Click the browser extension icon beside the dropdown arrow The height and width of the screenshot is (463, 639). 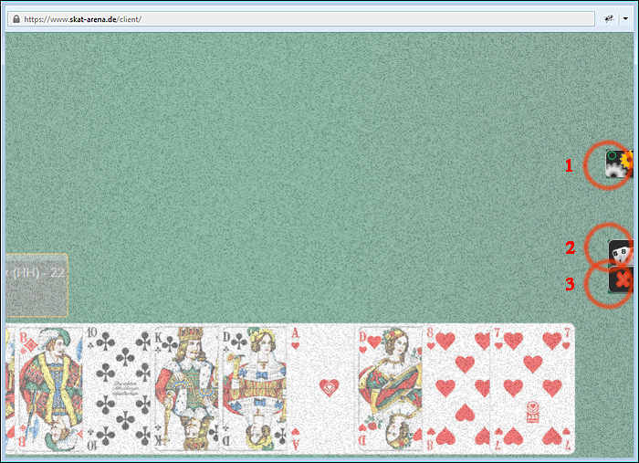tap(609, 19)
